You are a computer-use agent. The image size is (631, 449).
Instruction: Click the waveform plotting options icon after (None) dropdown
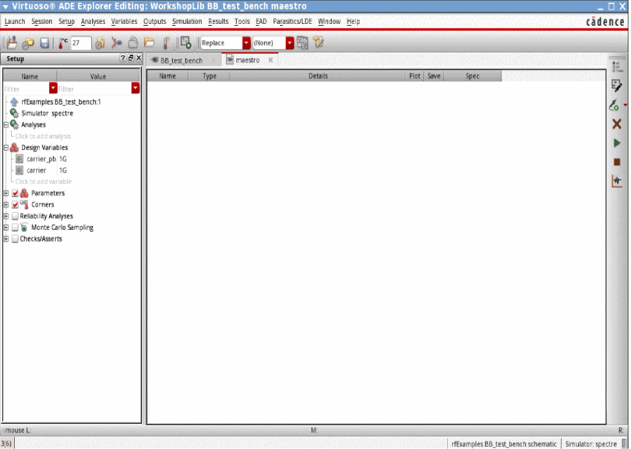pos(302,43)
